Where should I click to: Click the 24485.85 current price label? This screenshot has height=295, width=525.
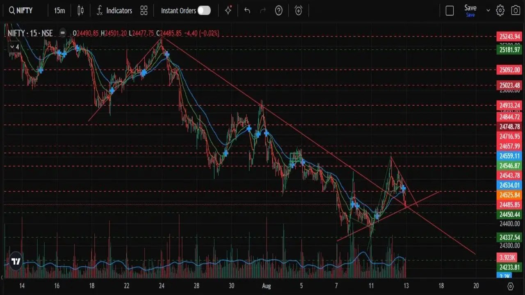(x=509, y=204)
